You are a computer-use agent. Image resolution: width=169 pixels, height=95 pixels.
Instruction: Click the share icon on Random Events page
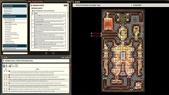65,5
